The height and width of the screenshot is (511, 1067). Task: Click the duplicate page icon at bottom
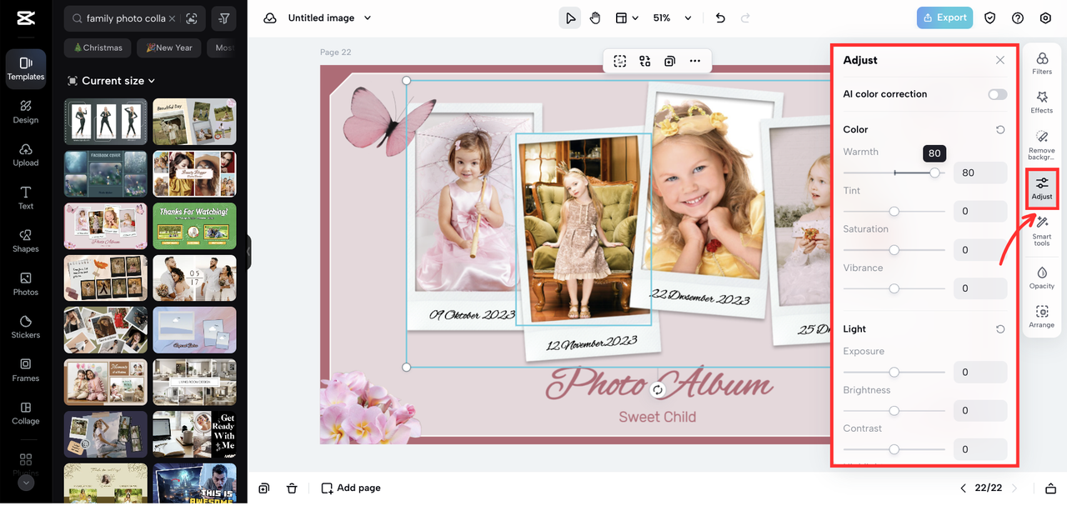[x=264, y=488]
